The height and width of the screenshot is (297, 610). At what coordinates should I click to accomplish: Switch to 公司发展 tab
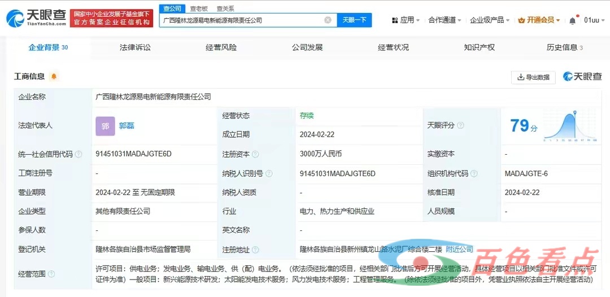[x=307, y=48]
